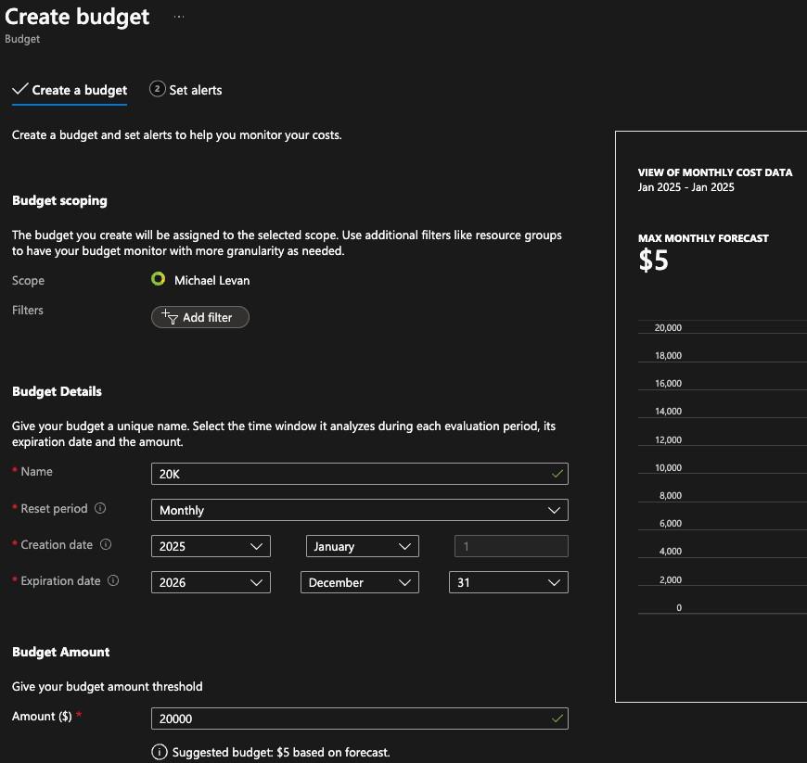Click the Suggested budget info icon
Viewport: 807px width, 763px height.
(160, 752)
